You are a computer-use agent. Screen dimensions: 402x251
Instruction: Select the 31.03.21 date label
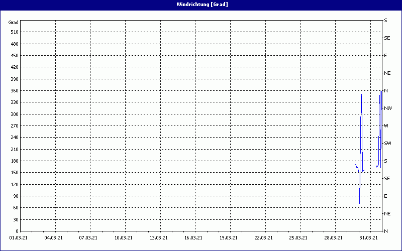[368, 238]
